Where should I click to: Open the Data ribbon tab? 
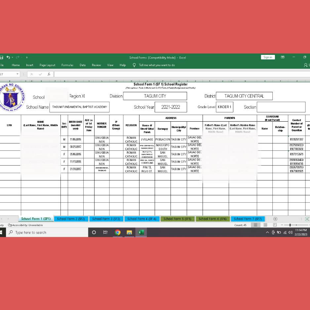(82, 65)
